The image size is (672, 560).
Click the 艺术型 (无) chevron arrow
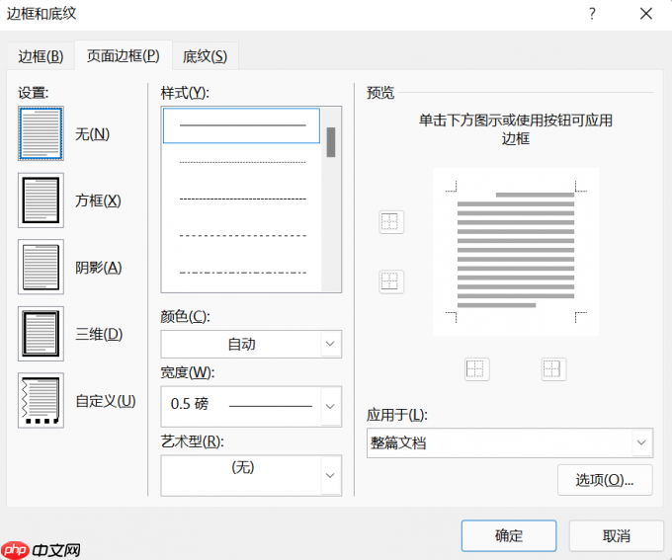point(330,476)
